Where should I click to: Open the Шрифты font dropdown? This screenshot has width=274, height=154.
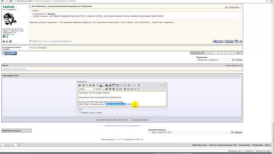(86, 89)
